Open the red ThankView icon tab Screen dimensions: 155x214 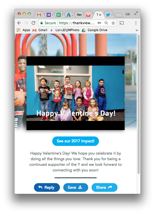click(88, 15)
